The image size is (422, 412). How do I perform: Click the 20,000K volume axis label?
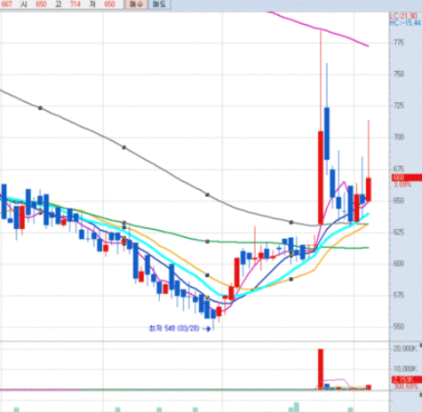405,348
